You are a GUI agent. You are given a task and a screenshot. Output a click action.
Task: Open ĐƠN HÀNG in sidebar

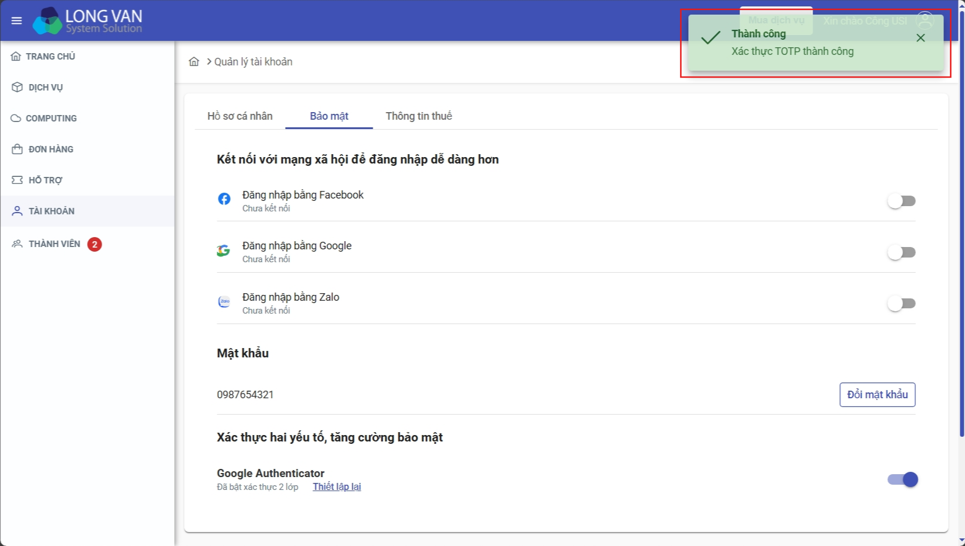click(88, 149)
